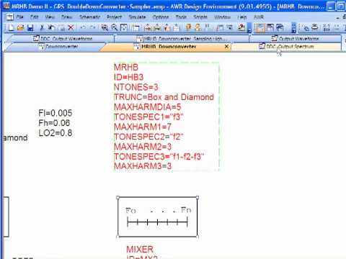Select the TONESPEC1="f3" parameter

coord(148,117)
